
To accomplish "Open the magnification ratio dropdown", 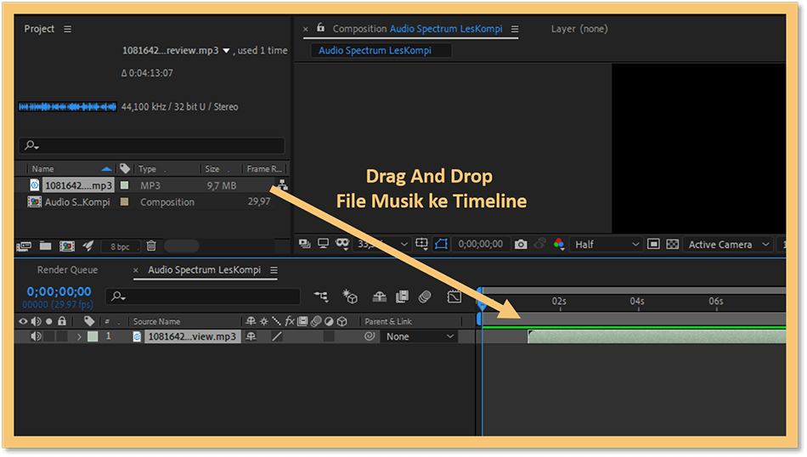I will [x=383, y=244].
